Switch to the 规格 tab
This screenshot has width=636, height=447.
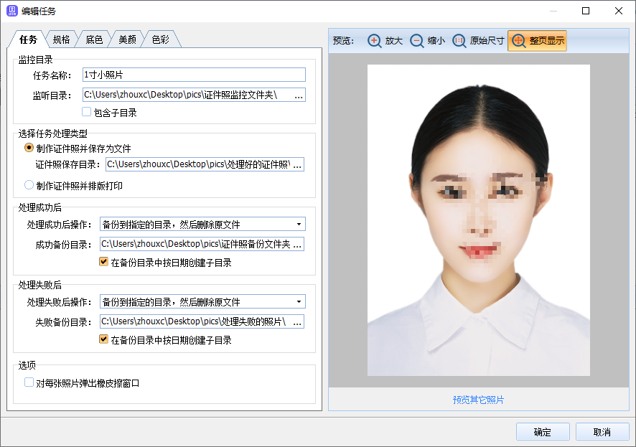[61, 39]
